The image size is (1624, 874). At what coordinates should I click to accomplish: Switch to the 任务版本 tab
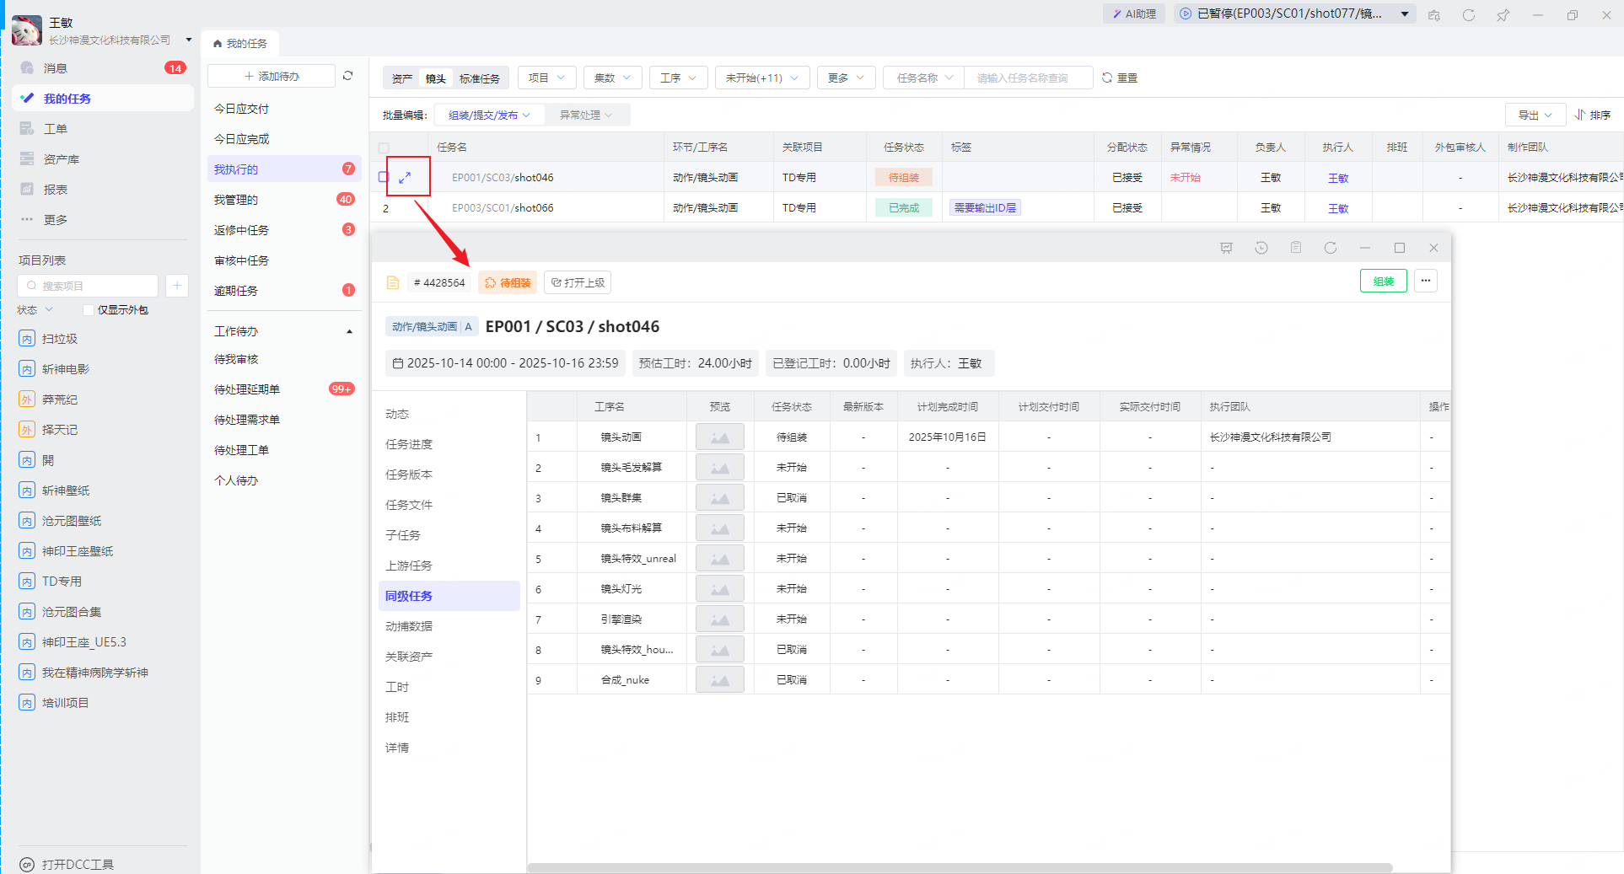tap(409, 475)
